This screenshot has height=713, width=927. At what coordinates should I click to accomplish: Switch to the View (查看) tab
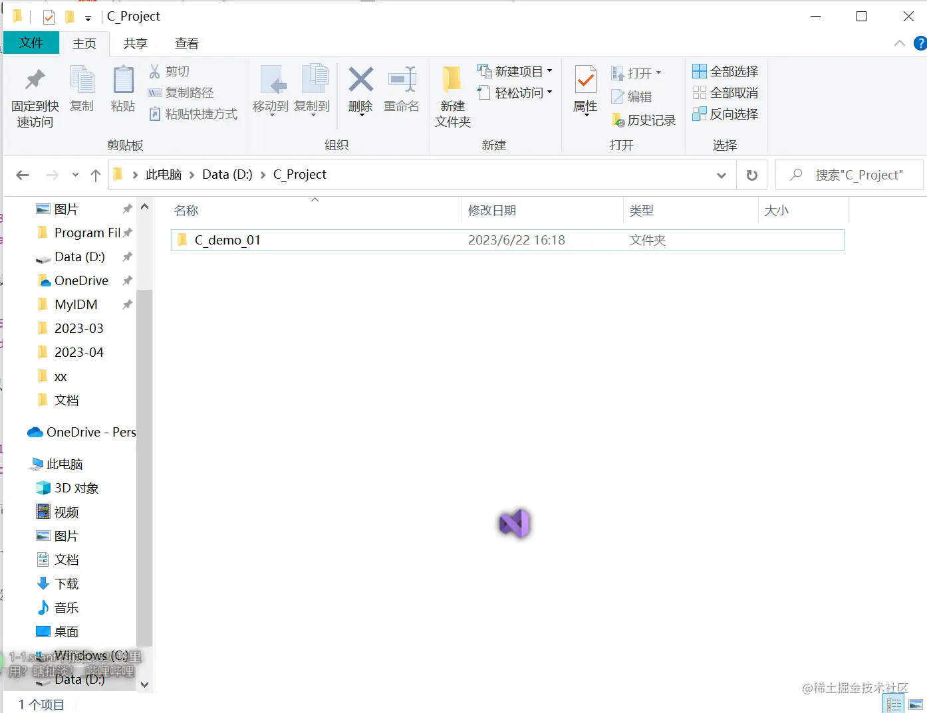(186, 44)
